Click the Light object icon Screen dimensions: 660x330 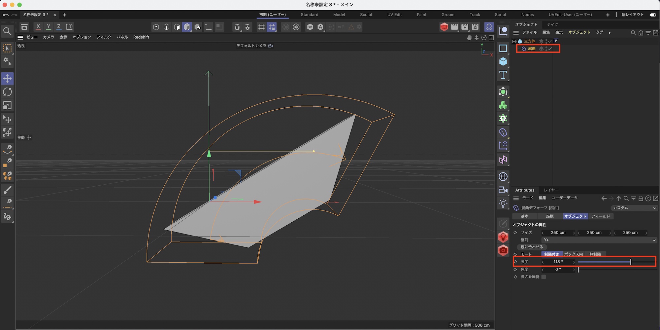pyautogui.click(x=503, y=203)
